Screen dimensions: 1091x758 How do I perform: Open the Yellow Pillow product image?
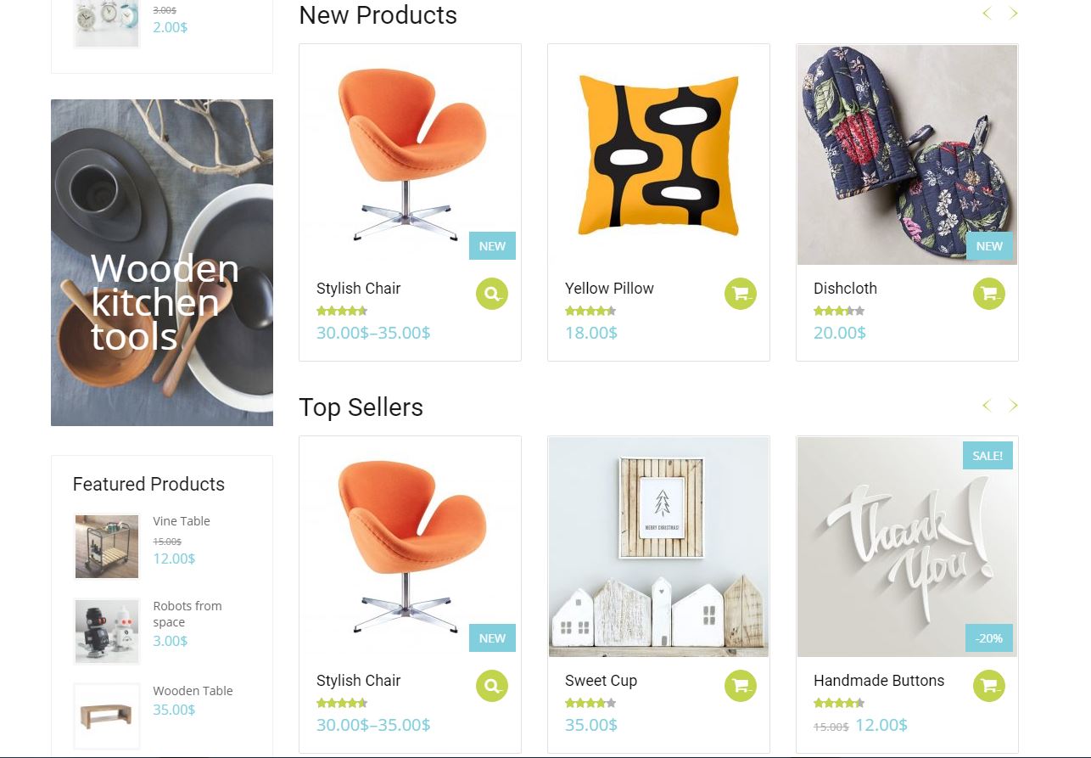tap(658, 155)
